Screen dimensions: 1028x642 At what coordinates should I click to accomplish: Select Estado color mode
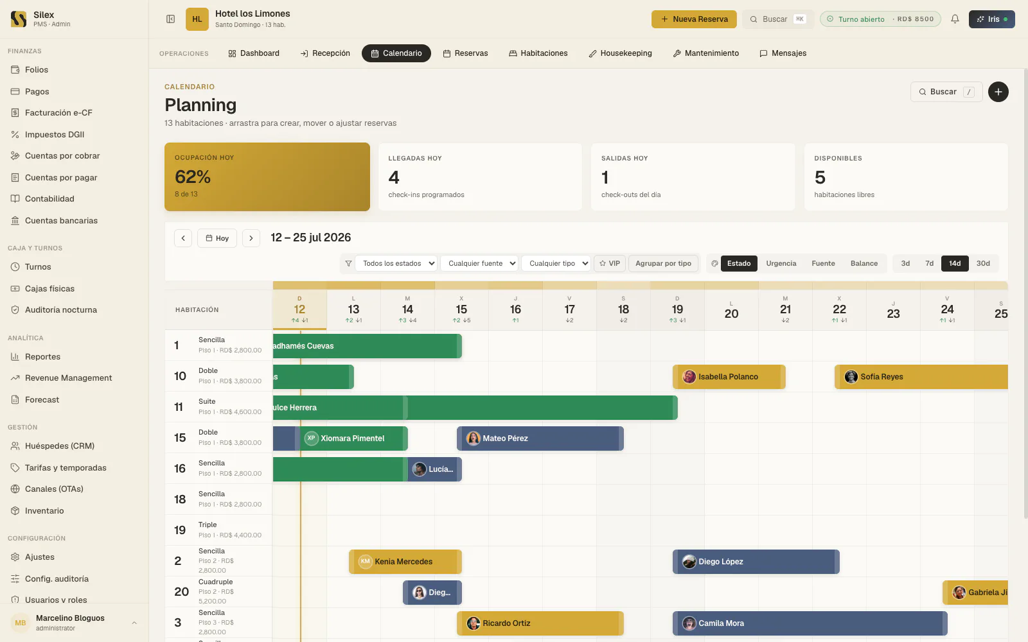click(x=739, y=263)
